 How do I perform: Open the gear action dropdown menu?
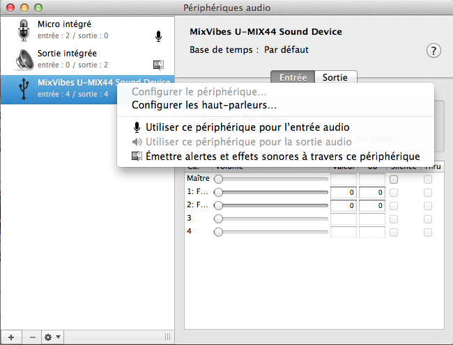coord(52,337)
